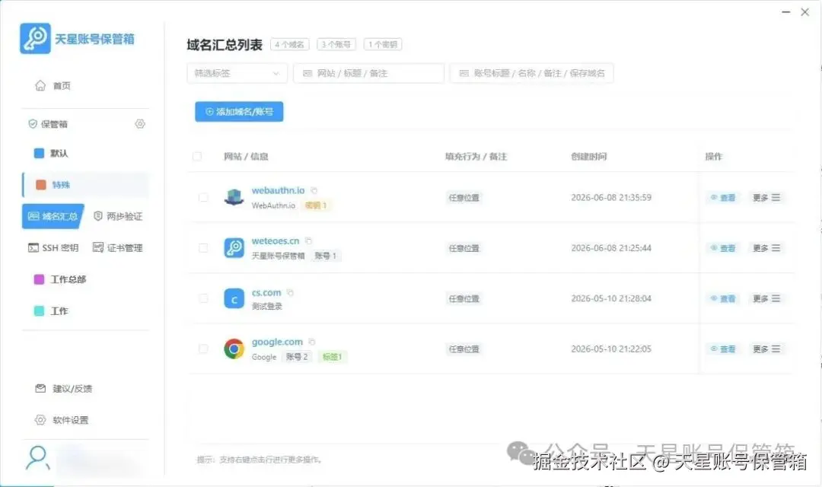
Task: Open the 证书管理 tab
Action: [x=117, y=248]
